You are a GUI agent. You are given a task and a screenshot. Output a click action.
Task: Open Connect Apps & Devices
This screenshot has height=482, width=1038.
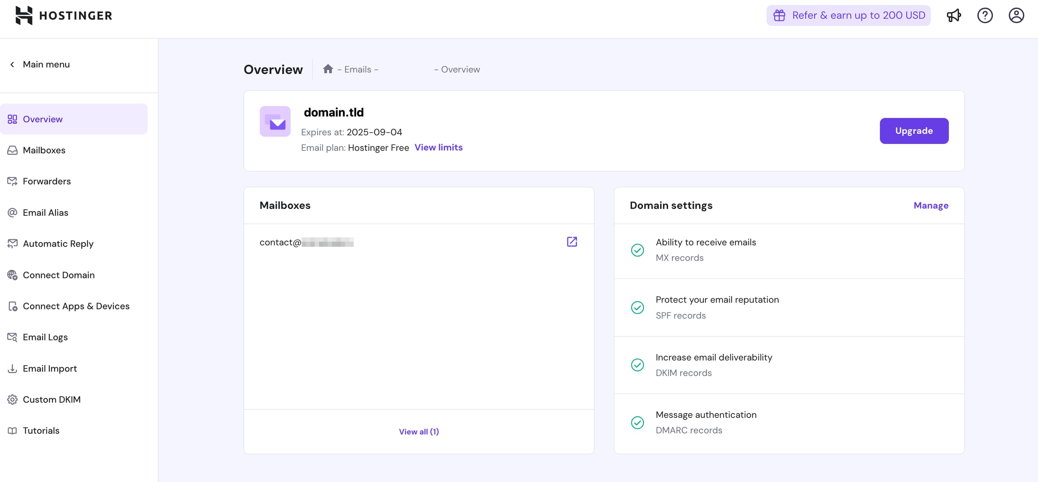coord(76,306)
